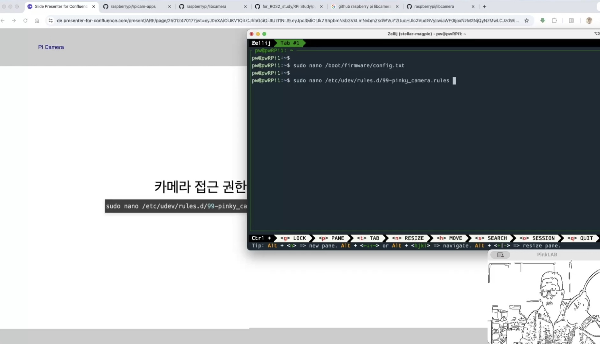Open the github raspberry pi libcamera search tab

point(364,6)
